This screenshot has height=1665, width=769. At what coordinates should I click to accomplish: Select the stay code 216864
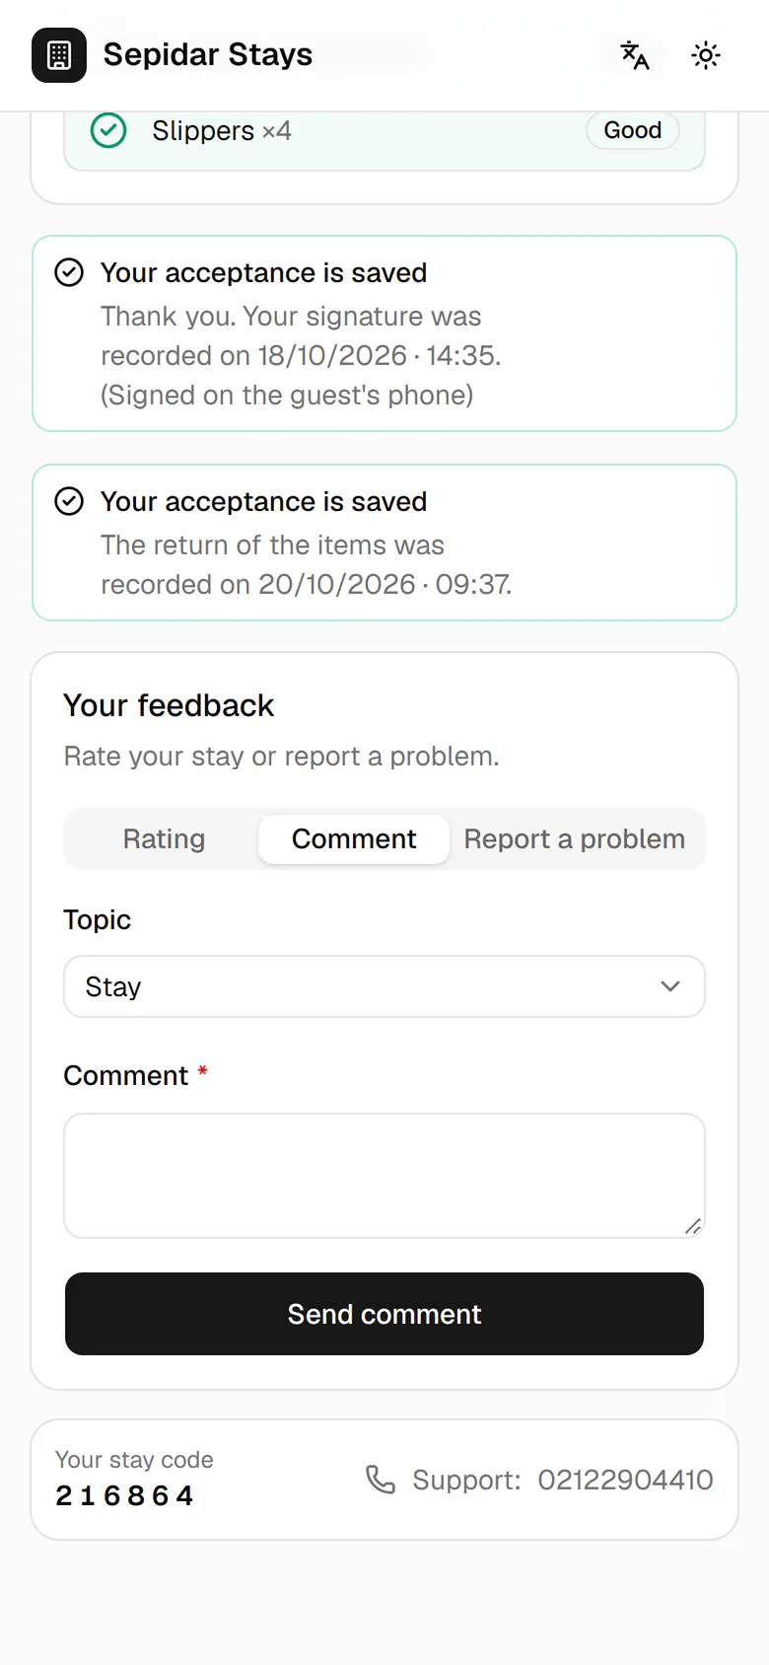click(x=124, y=1496)
